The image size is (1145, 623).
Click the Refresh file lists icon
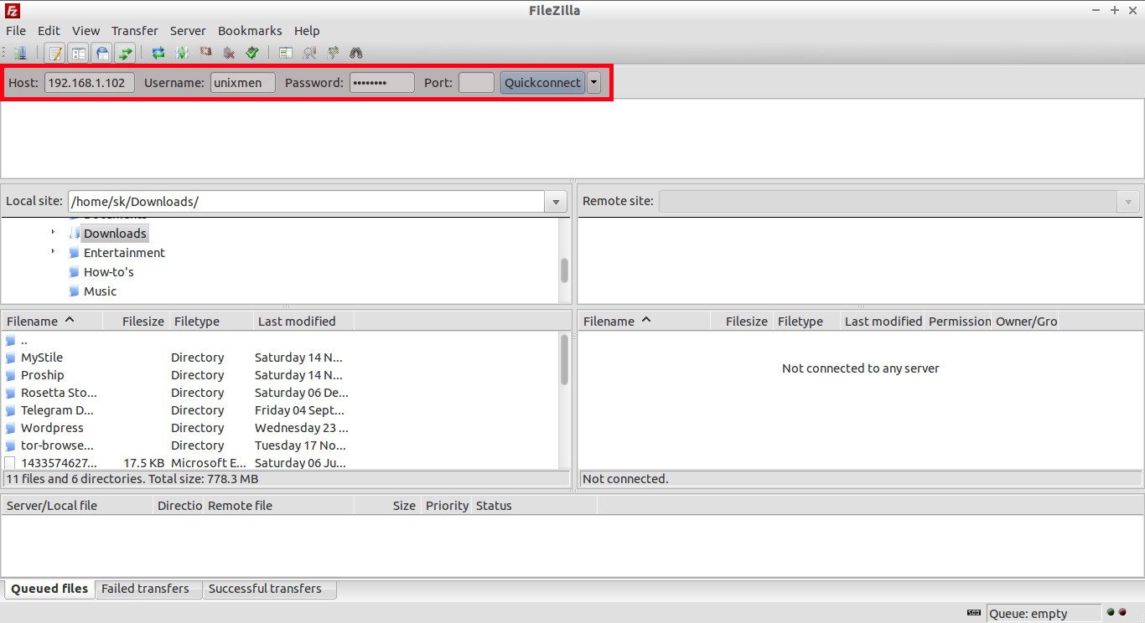point(158,53)
